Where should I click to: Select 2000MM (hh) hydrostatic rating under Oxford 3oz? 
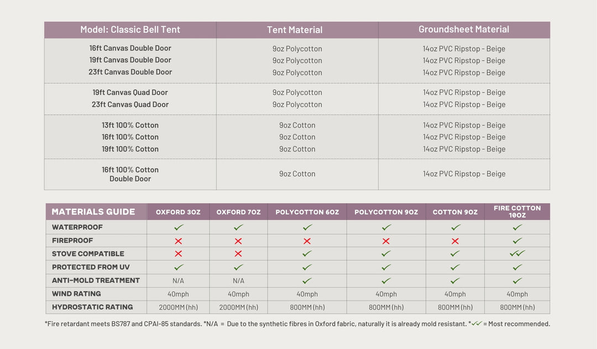pos(179,308)
